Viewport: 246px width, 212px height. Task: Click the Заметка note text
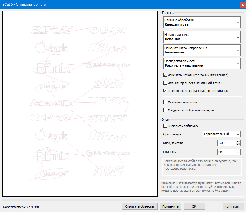(201, 165)
